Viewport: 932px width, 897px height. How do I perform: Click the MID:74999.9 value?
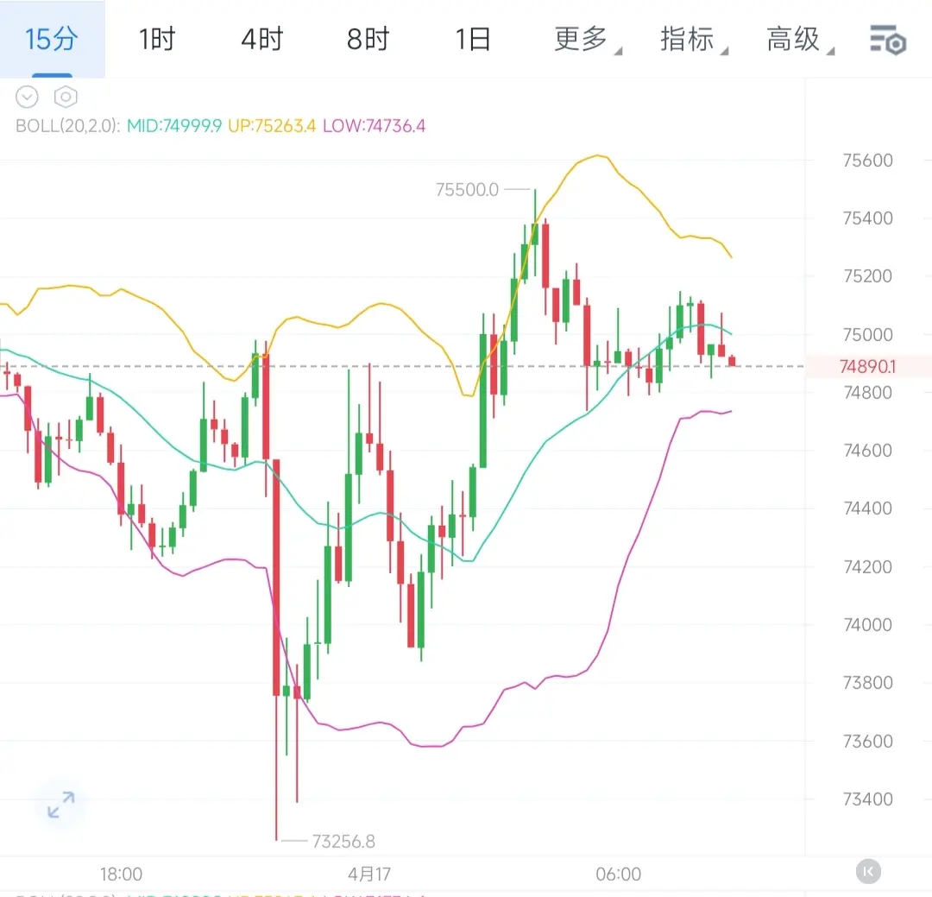(x=174, y=126)
